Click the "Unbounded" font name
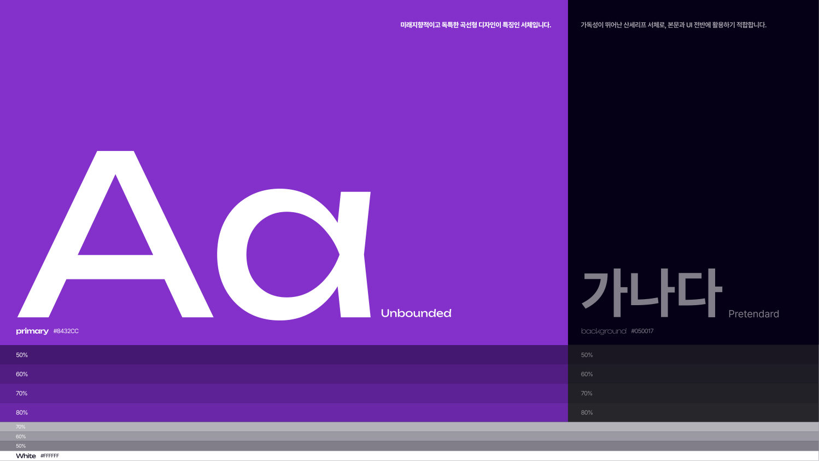Image resolution: width=819 pixels, height=461 pixels. click(416, 313)
